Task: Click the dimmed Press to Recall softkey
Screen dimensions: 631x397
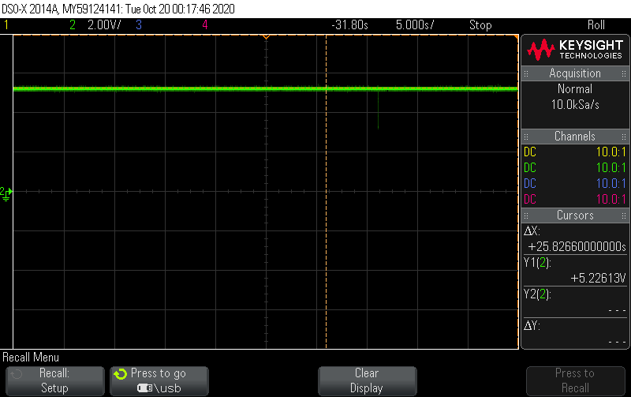Action: pyautogui.click(x=576, y=381)
